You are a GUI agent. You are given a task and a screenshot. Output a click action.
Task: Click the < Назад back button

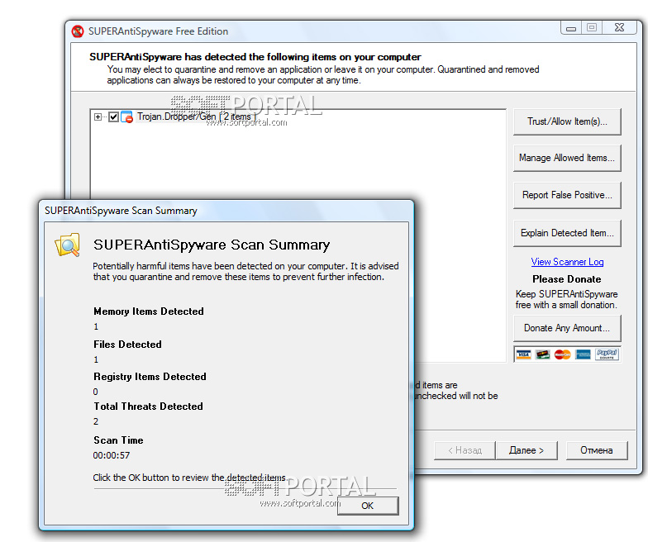click(x=465, y=450)
